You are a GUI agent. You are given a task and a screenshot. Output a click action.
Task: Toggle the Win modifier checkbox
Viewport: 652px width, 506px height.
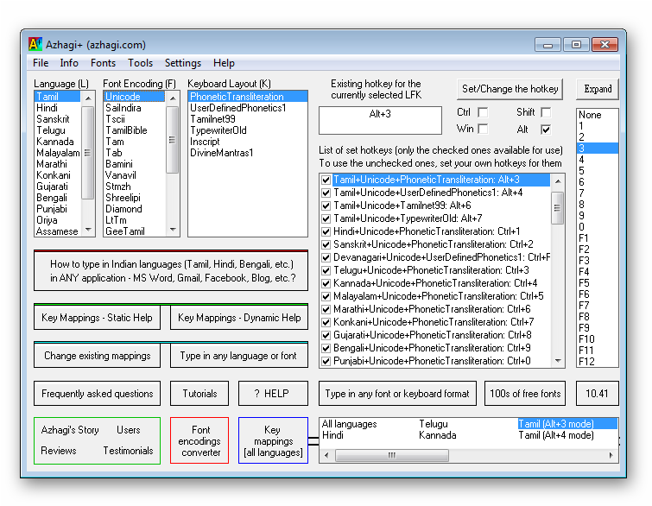(483, 130)
